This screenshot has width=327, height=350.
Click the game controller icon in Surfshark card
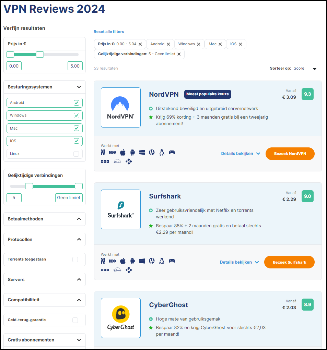pyautogui.click(x=172, y=261)
